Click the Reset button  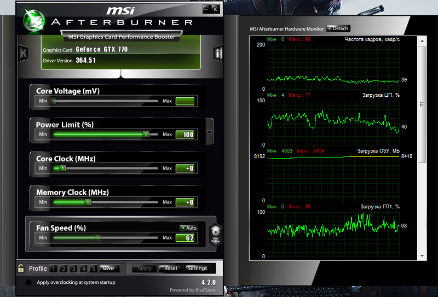pos(171,268)
